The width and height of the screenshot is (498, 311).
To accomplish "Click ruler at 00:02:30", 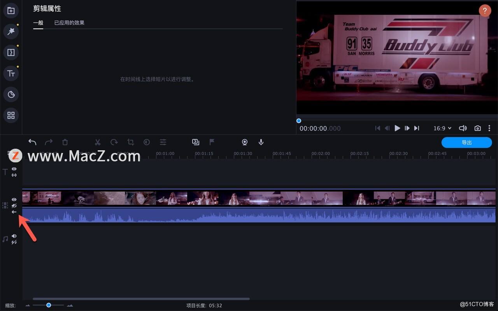I will coord(398,153).
